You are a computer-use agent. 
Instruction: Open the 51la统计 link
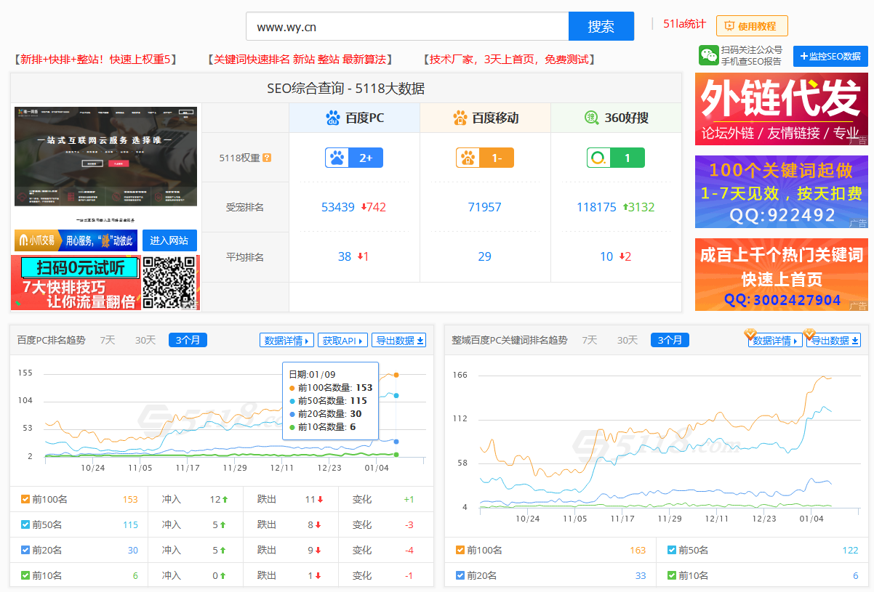tap(684, 24)
